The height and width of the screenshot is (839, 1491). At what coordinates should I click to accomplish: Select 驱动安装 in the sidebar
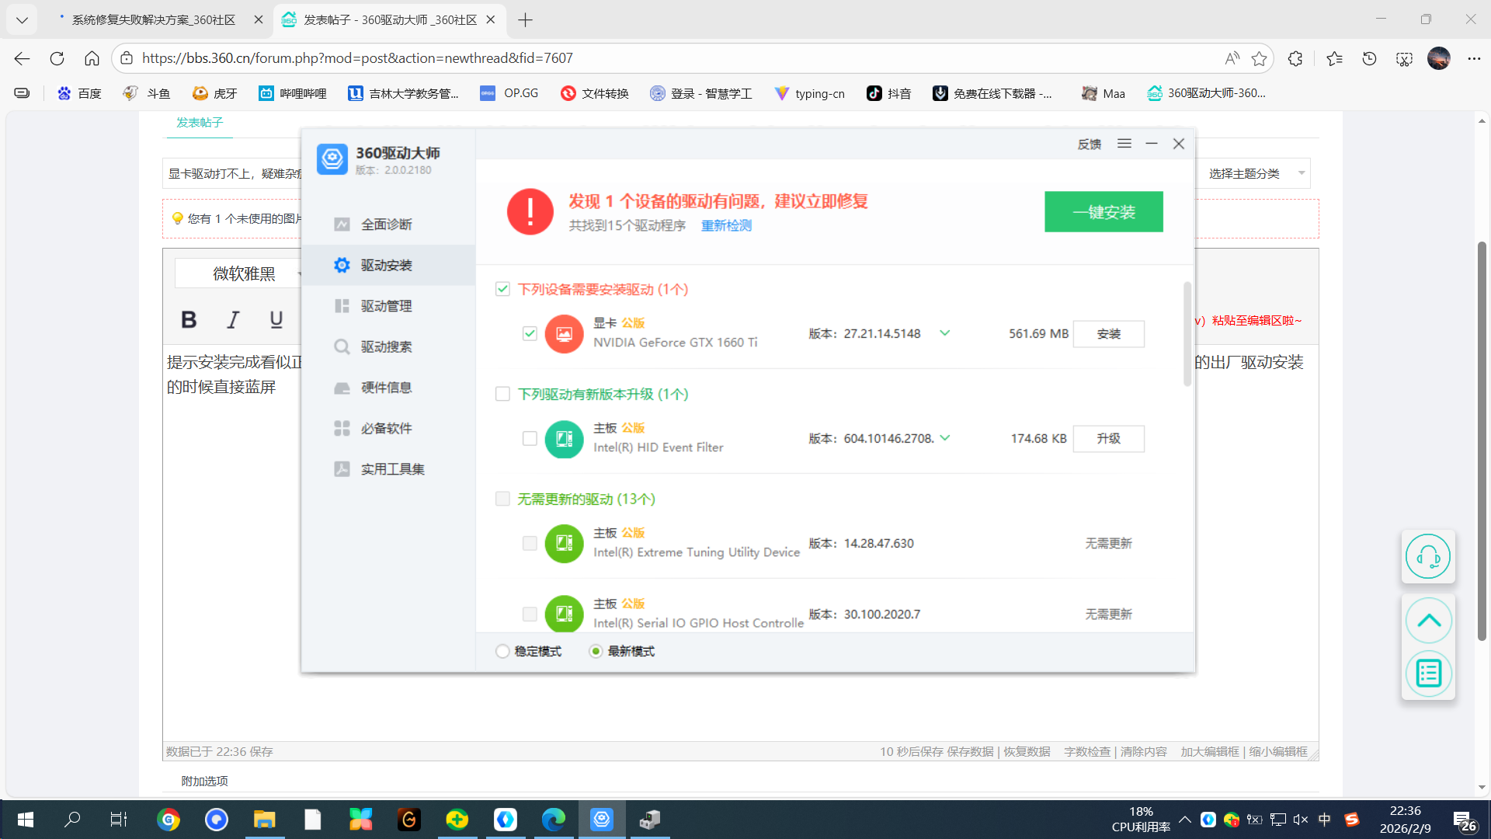(x=387, y=265)
